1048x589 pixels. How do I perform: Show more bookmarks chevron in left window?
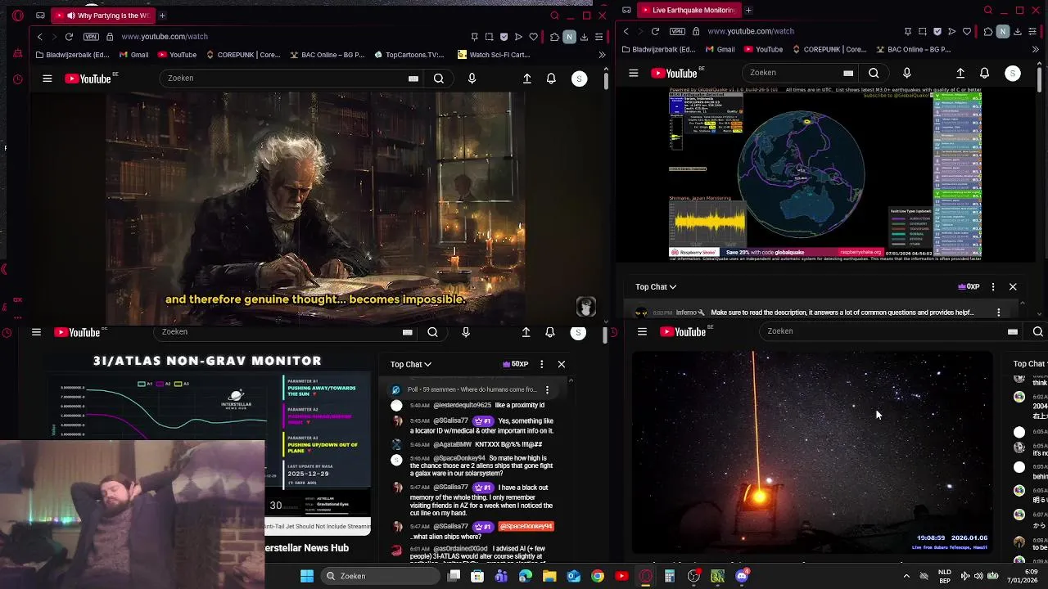coord(602,55)
